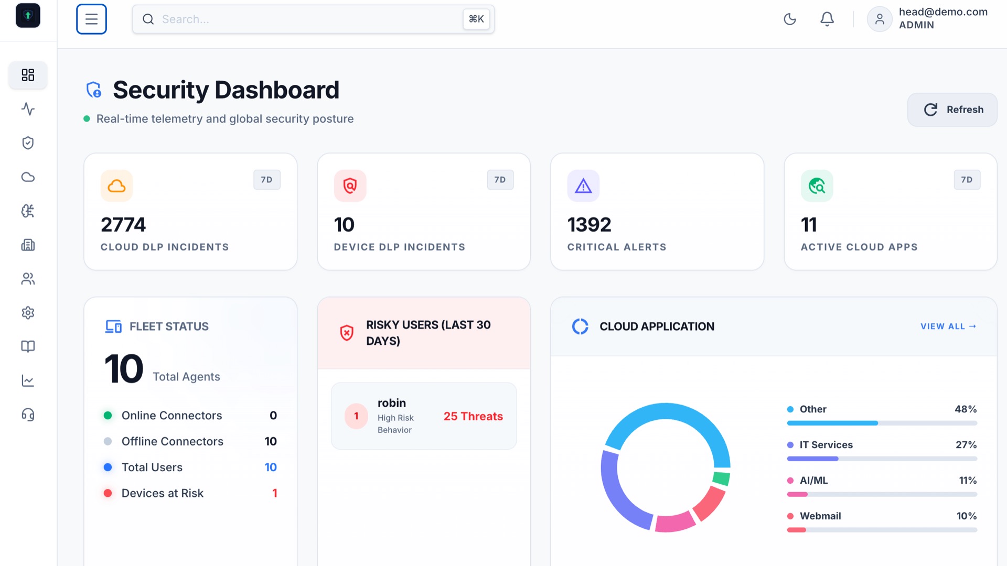Click the 7D badge on Cloud DLP Incidents
The image size is (1007, 566).
pos(266,180)
